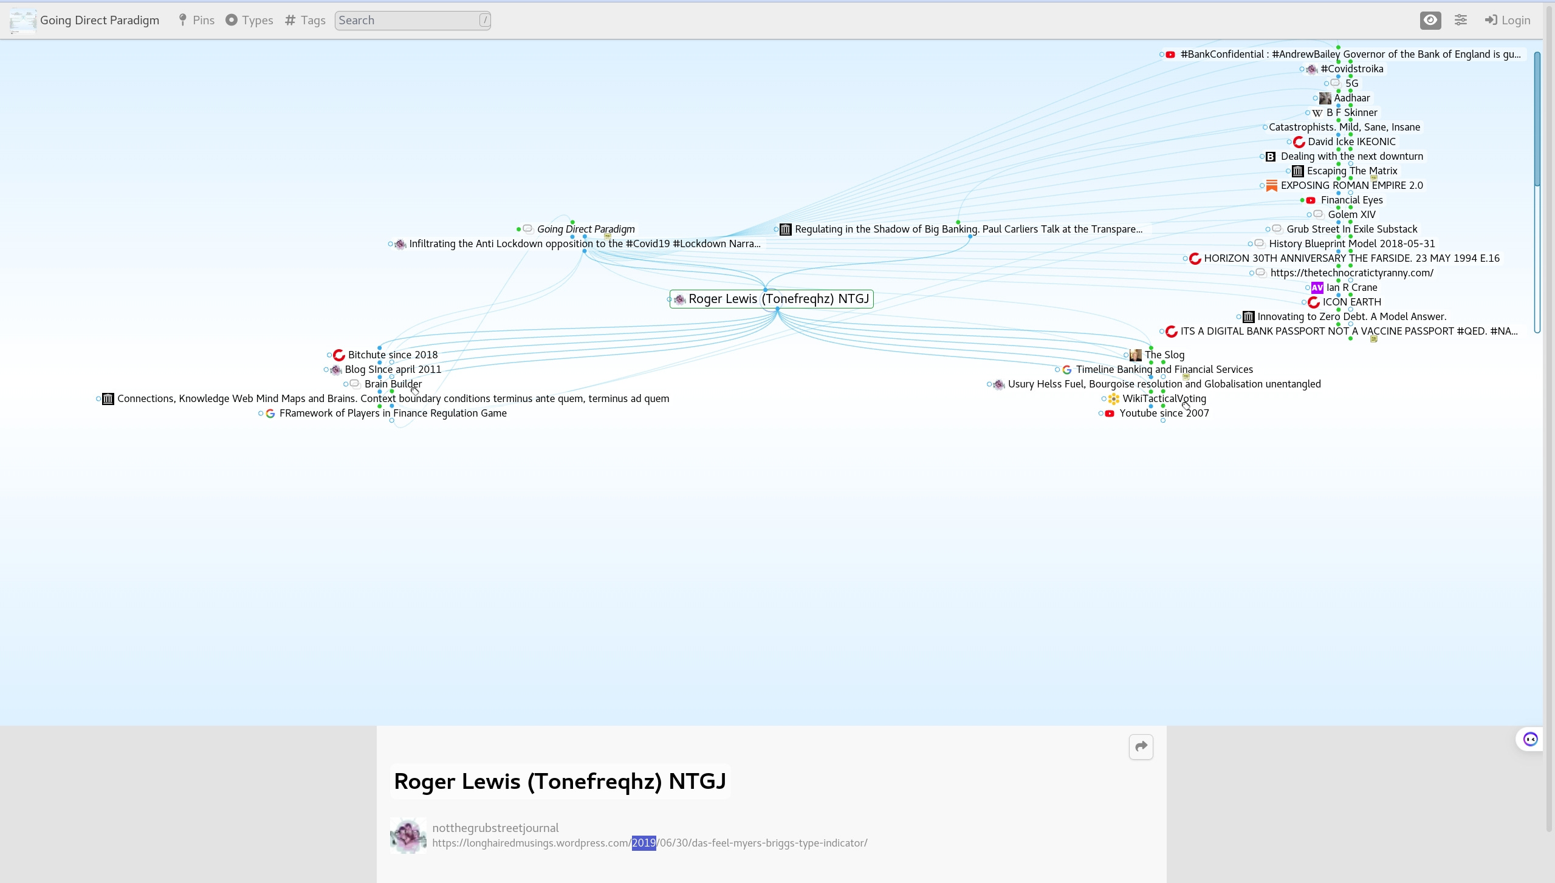The image size is (1555, 883).
Task: Focus the Search field
Action: (x=413, y=20)
